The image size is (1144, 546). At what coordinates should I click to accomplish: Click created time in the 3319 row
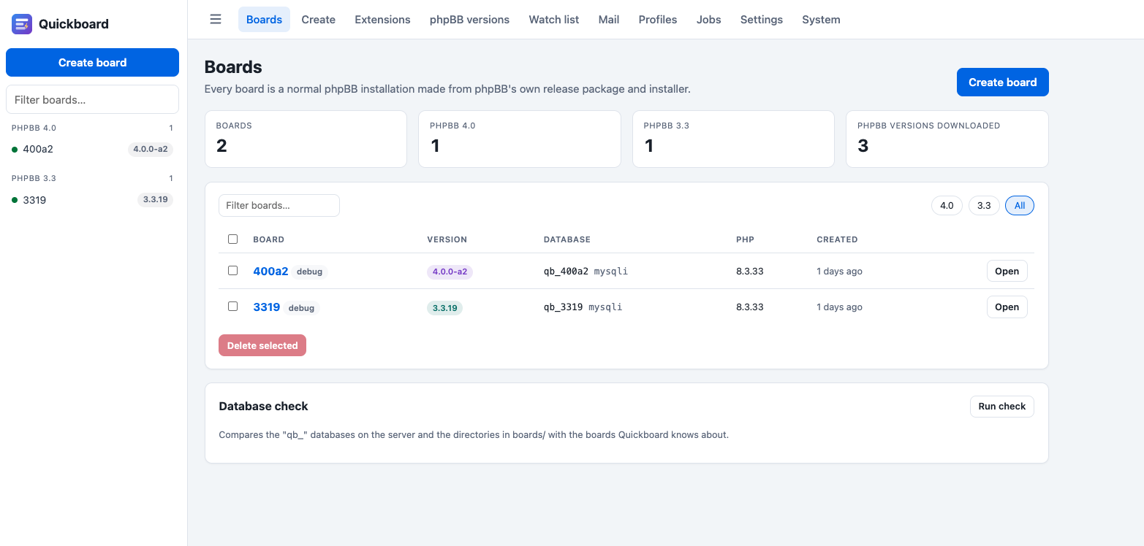[x=839, y=307]
